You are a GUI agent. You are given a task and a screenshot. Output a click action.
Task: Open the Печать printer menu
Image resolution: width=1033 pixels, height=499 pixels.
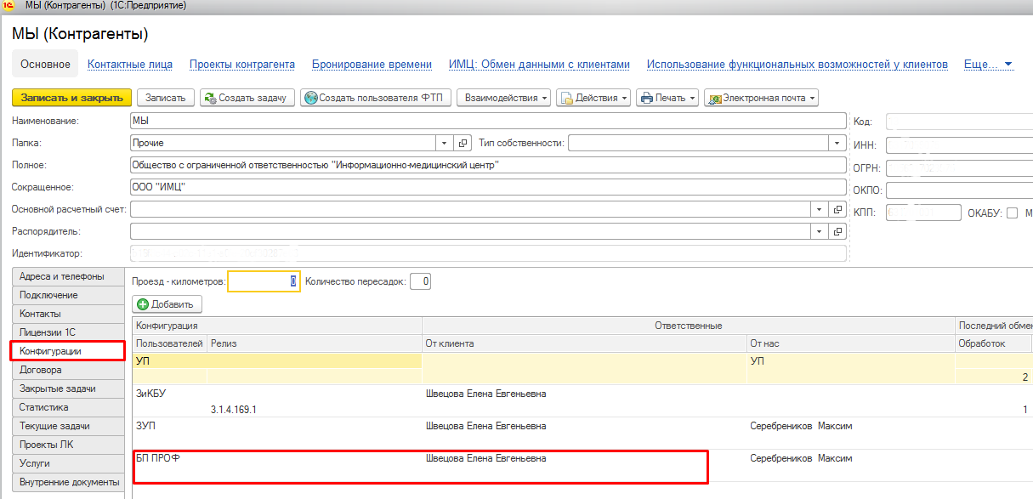(x=667, y=98)
